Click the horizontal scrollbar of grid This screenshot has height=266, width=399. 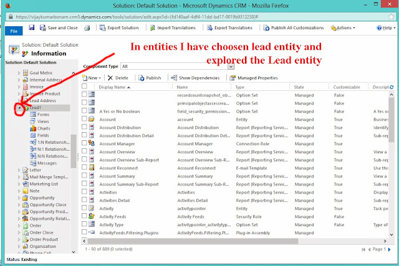point(193,241)
